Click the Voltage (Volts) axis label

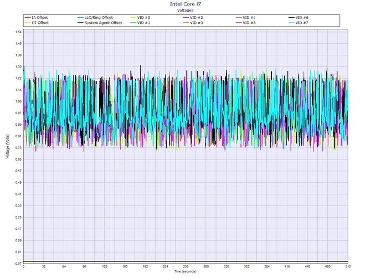8,146
